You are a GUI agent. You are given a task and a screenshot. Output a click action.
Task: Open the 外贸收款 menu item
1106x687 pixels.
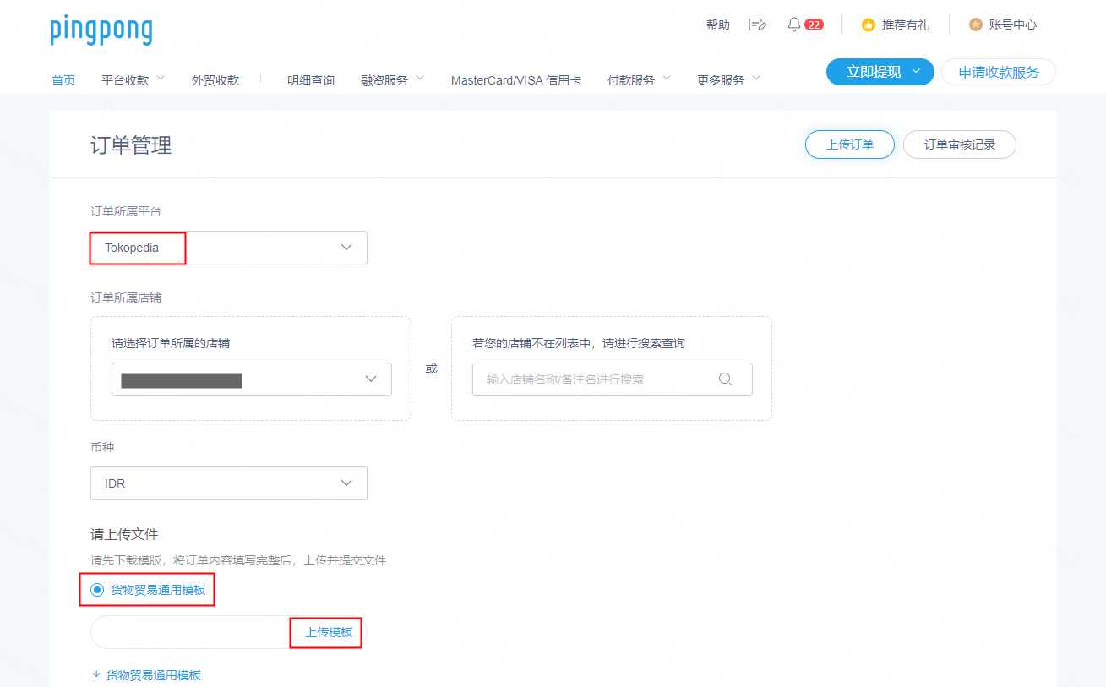pos(215,80)
